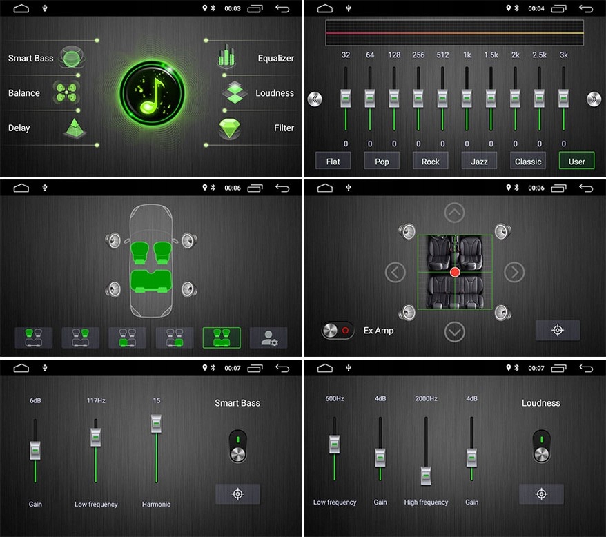Choose the front-left seat focus preset
The image size is (606, 537).
click(x=34, y=338)
